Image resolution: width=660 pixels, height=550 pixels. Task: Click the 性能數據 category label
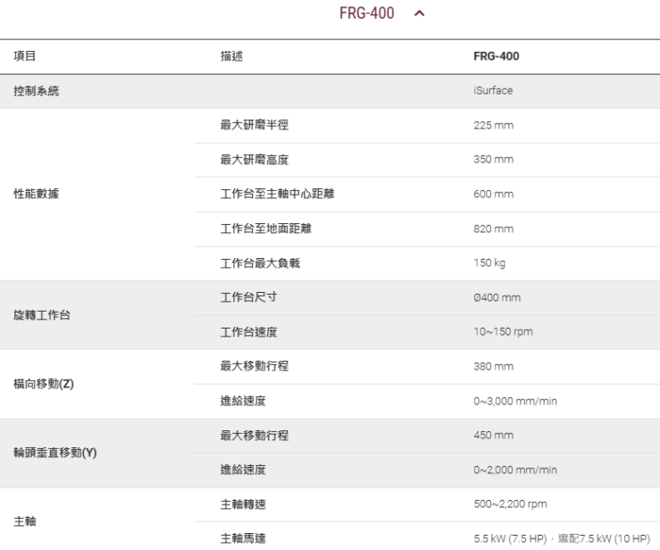(x=36, y=195)
